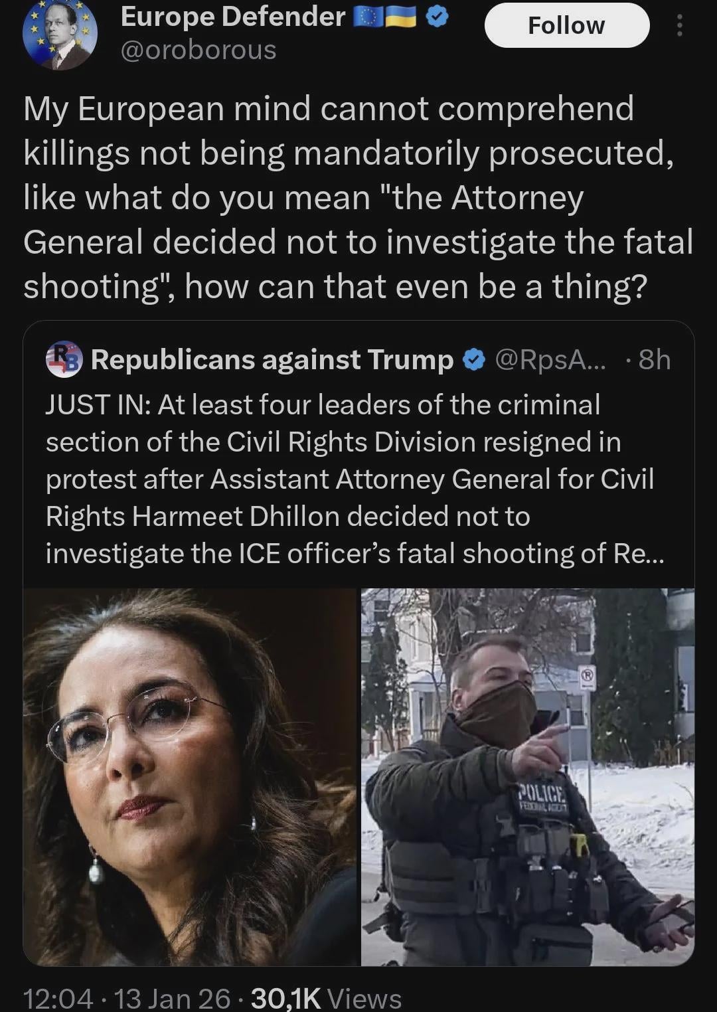View the 30,1K Views count
This screenshot has height=1012, width=717.
pyautogui.click(x=326, y=998)
